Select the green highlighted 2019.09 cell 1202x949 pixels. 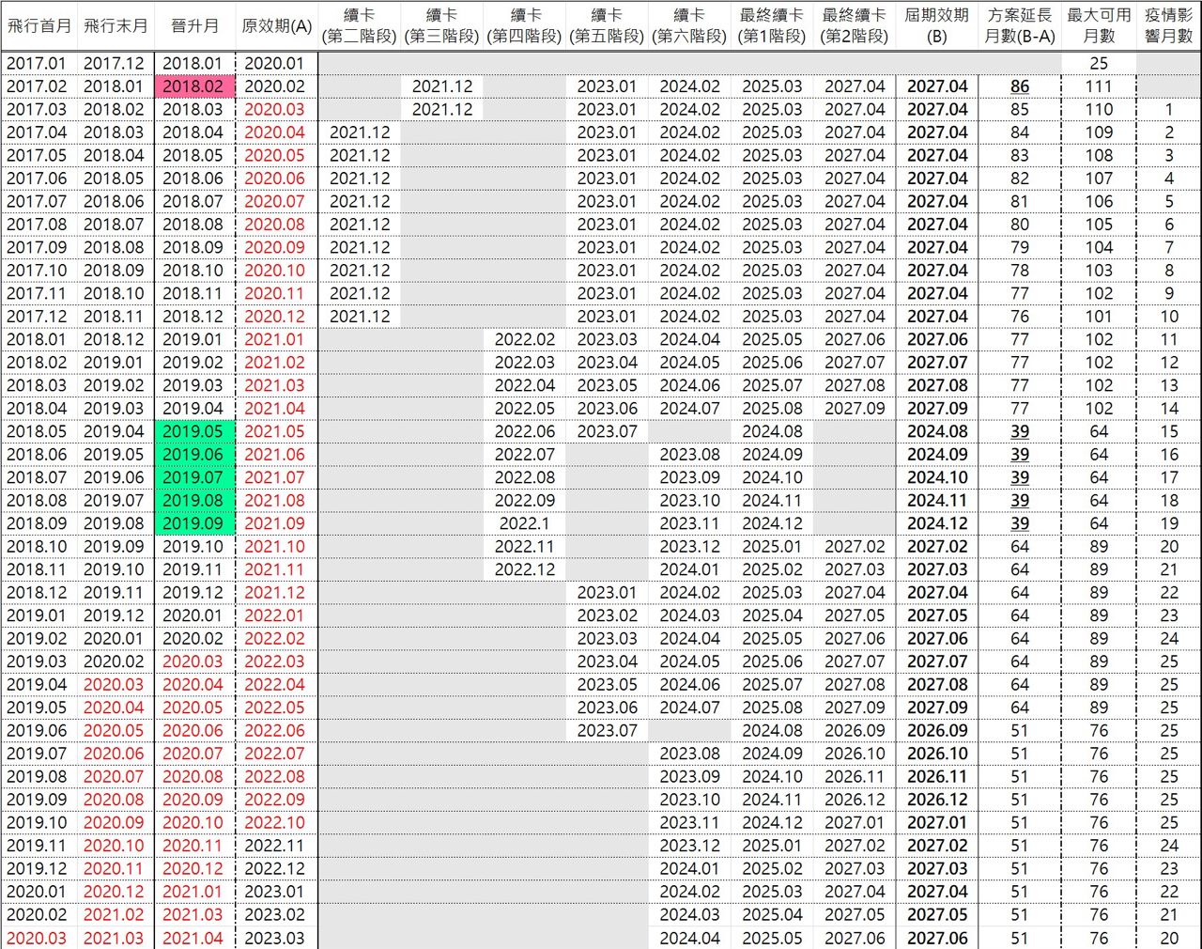point(193,523)
